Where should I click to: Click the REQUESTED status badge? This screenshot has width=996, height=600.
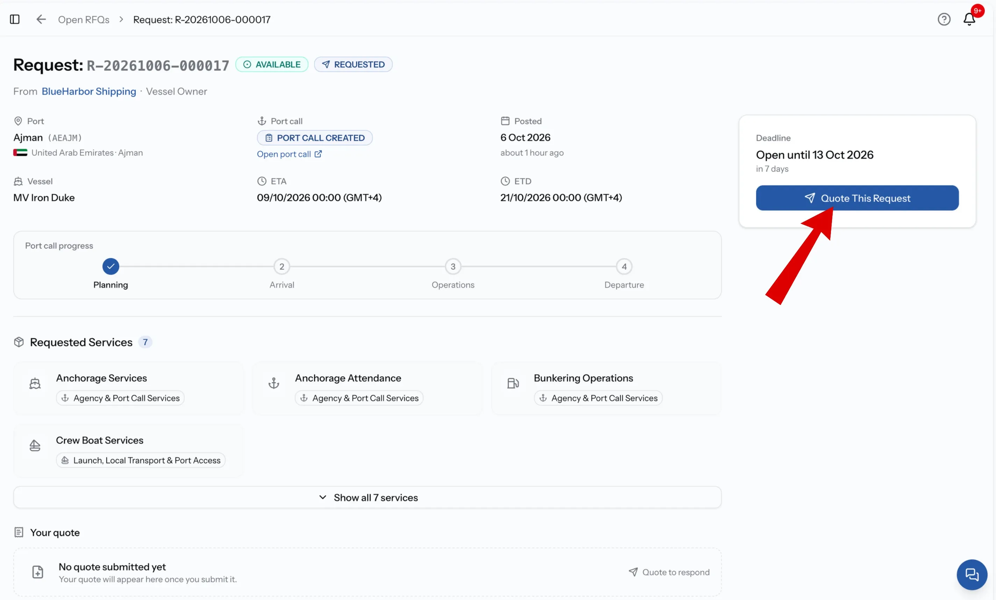353,64
